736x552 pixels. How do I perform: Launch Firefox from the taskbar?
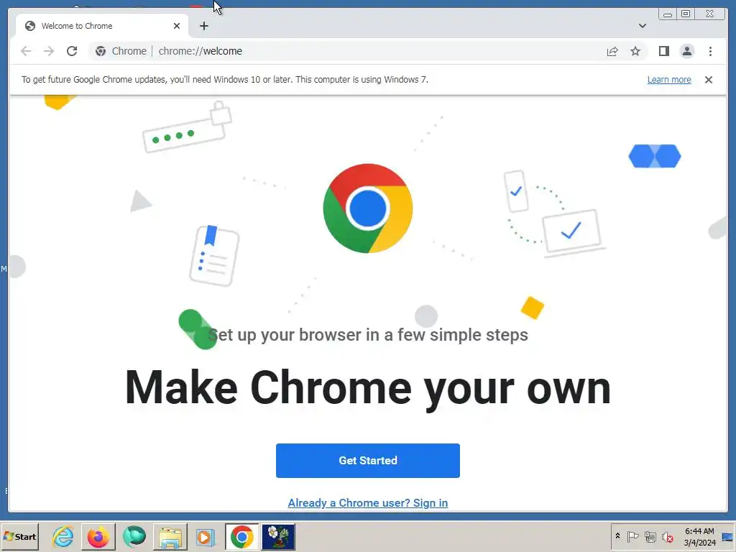98,536
